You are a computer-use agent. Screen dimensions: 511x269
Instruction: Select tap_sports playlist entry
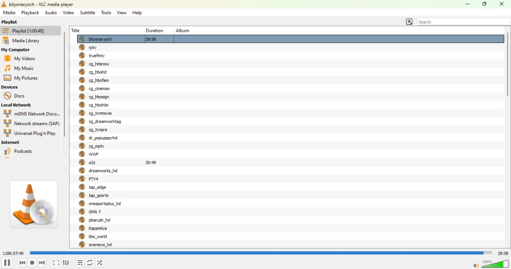pyautogui.click(x=291, y=195)
